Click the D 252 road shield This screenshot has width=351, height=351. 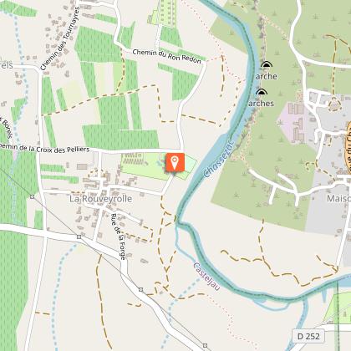click(x=308, y=336)
